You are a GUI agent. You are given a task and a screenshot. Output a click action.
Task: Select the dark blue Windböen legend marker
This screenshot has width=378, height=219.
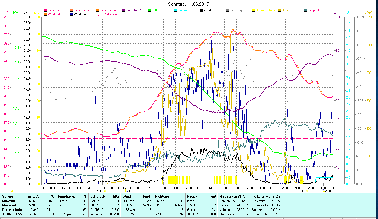(71, 14)
